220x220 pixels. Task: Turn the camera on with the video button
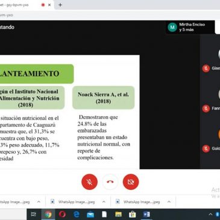tap(131, 182)
